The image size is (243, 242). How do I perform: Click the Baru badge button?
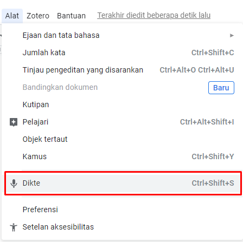221,88
